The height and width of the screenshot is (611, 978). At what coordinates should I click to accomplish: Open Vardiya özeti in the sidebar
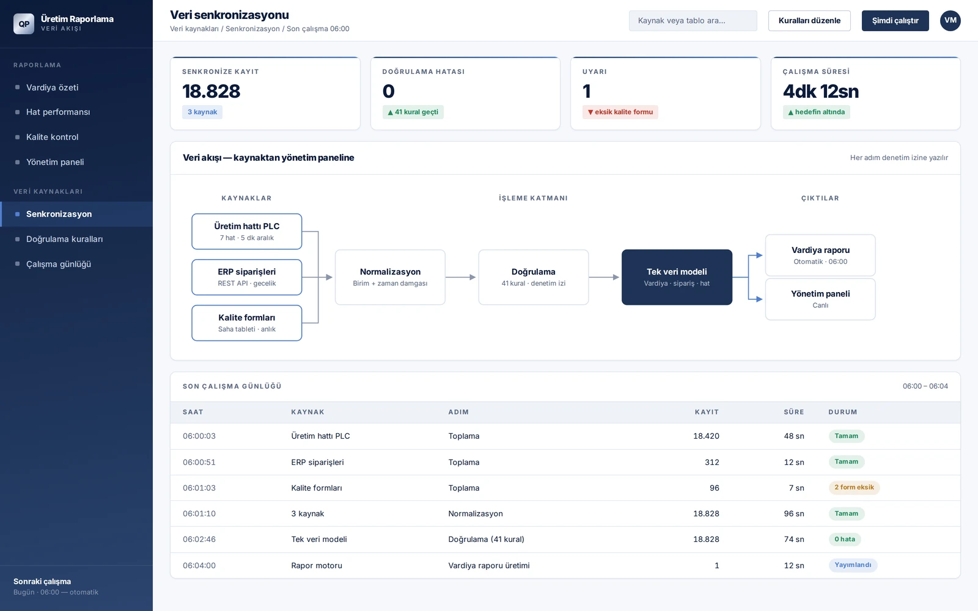click(x=76, y=87)
